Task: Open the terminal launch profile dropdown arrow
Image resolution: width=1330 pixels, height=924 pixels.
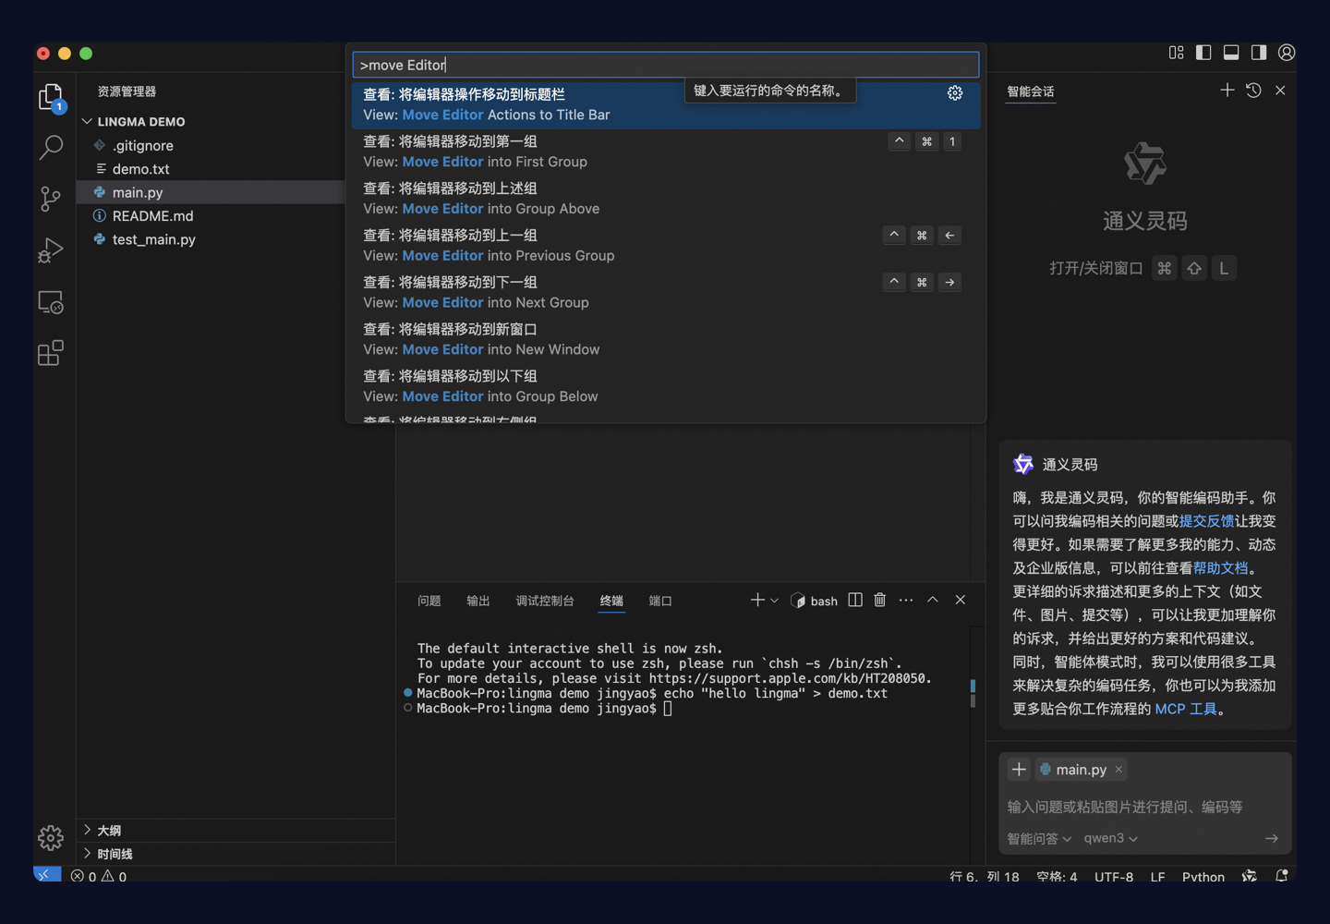Action: coord(774,601)
